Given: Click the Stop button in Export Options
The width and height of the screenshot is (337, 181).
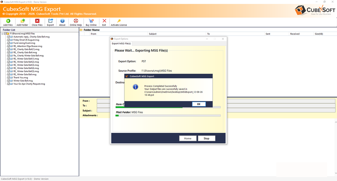Looking at the screenshot, I should tap(206, 139).
